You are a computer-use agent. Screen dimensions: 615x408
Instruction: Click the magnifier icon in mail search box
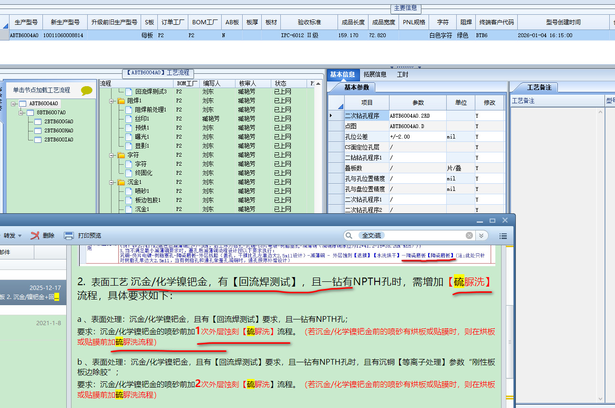point(349,235)
